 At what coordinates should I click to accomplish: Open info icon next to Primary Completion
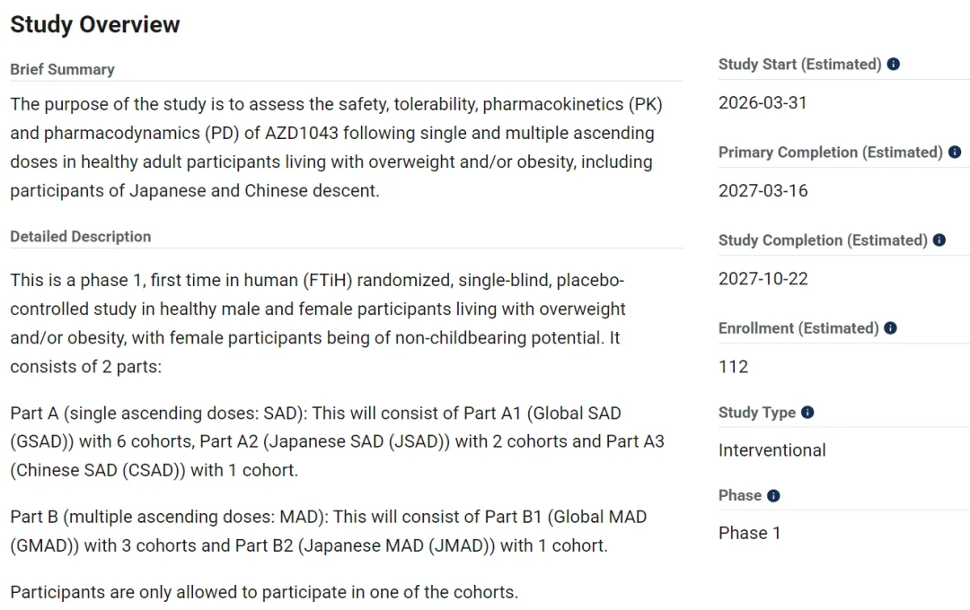tap(955, 152)
